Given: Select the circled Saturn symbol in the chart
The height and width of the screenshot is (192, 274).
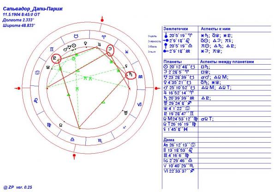Looking at the screenshot, I should tap(131, 75).
